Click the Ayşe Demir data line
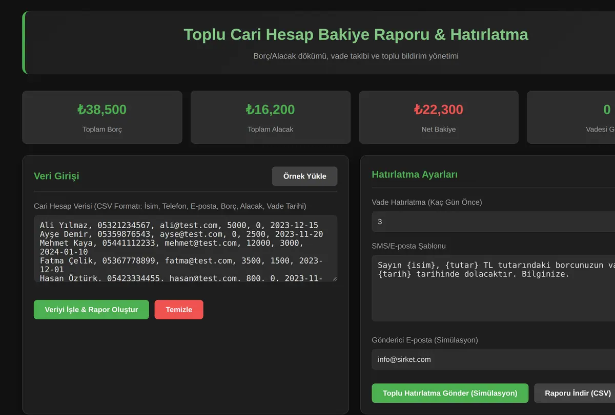The width and height of the screenshot is (615, 415). (x=181, y=234)
